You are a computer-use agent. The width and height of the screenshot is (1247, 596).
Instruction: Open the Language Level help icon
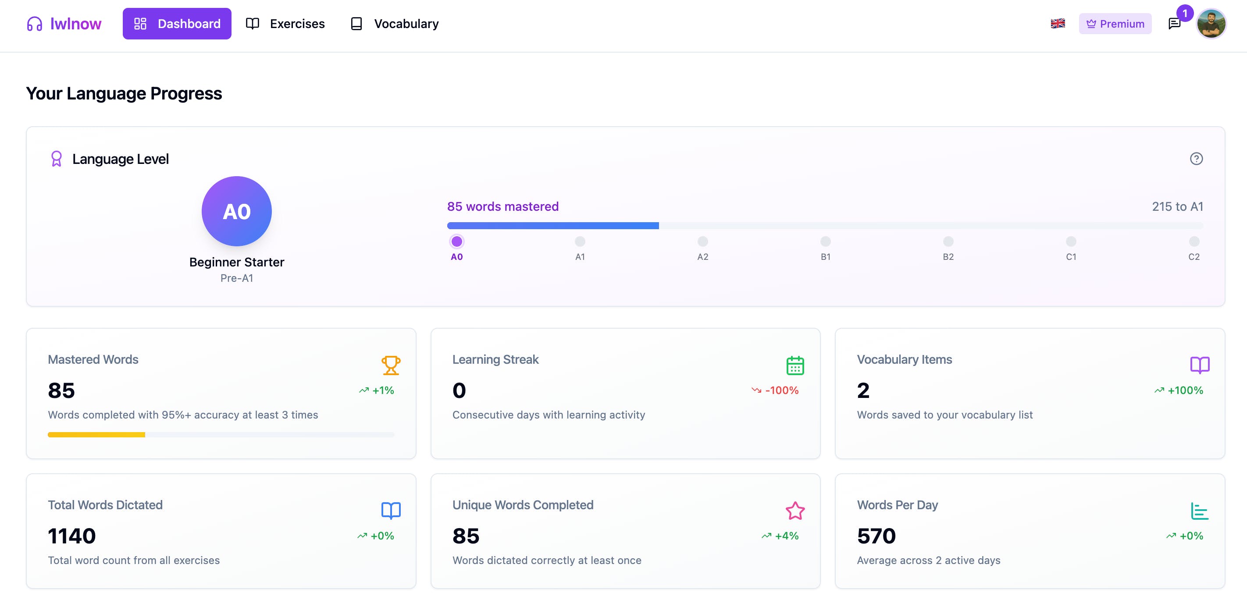click(1196, 159)
